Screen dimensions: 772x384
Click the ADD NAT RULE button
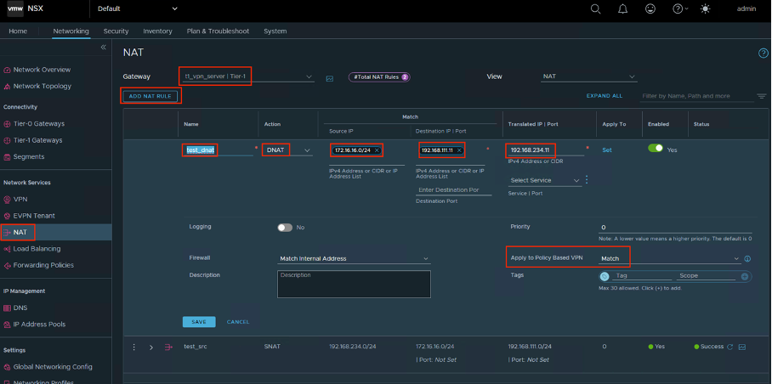[x=150, y=96]
